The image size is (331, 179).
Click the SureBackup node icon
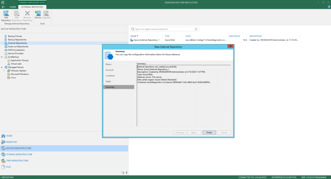(6, 57)
